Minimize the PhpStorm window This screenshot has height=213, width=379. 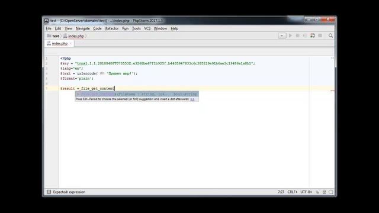[x=309, y=20]
